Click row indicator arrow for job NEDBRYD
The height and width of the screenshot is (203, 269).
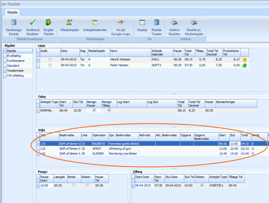(x=38, y=144)
